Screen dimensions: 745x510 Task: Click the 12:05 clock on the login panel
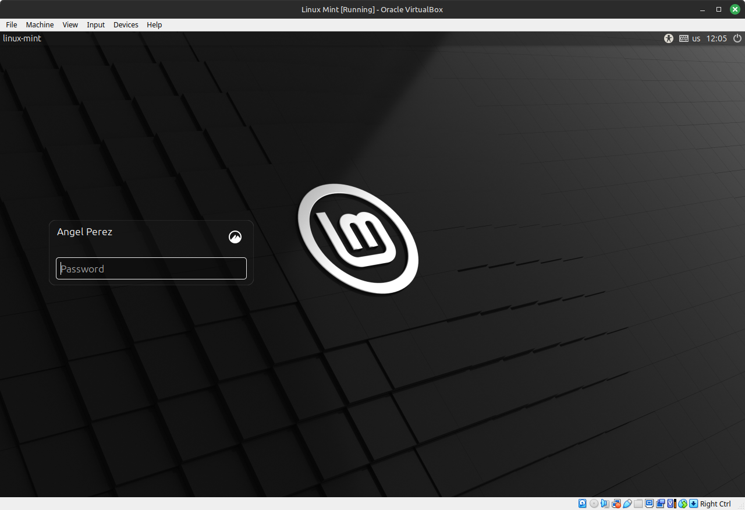(x=716, y=38)
